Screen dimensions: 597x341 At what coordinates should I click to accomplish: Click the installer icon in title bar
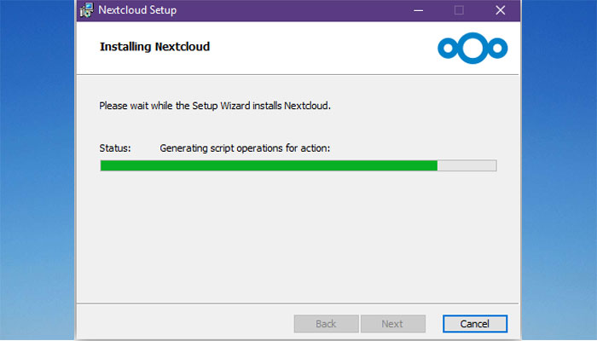click(x=87, y=10)
